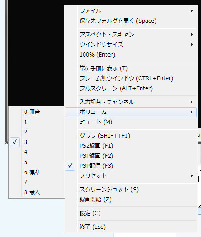This screenshot has width=201, height=237.
Task: Set volume level to 7
Action: 37,182
